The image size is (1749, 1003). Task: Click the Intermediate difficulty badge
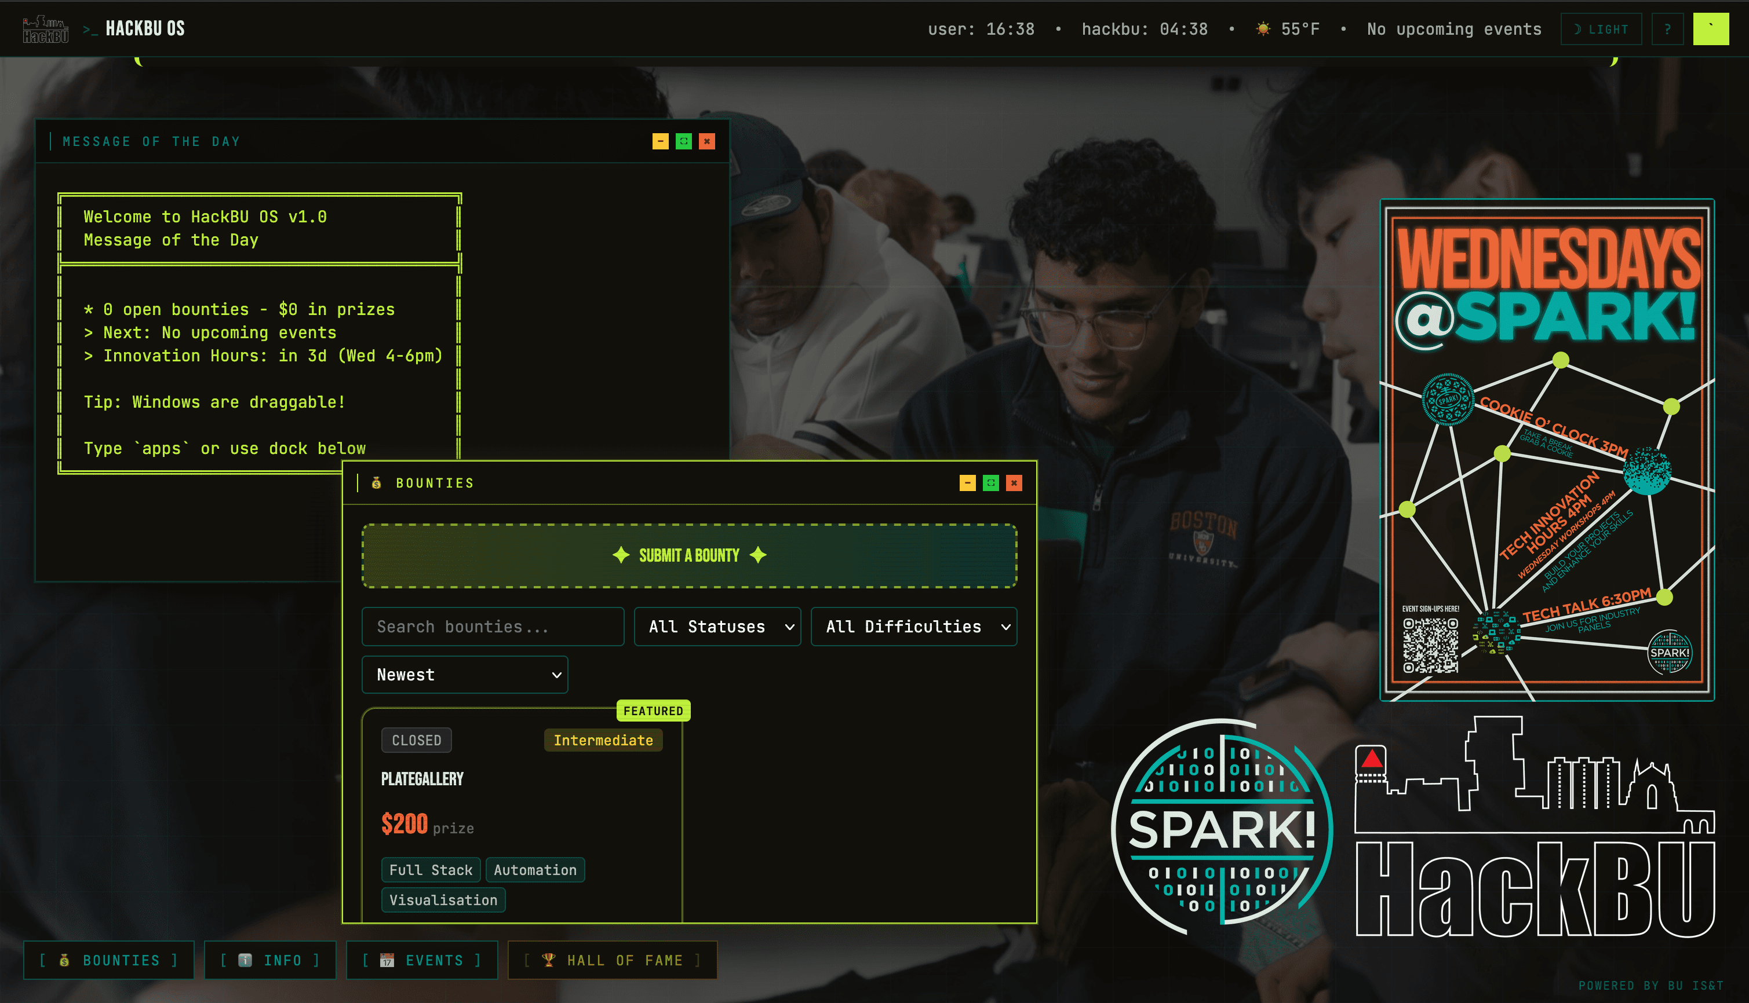pyautogui.click(x=603, y=740)
